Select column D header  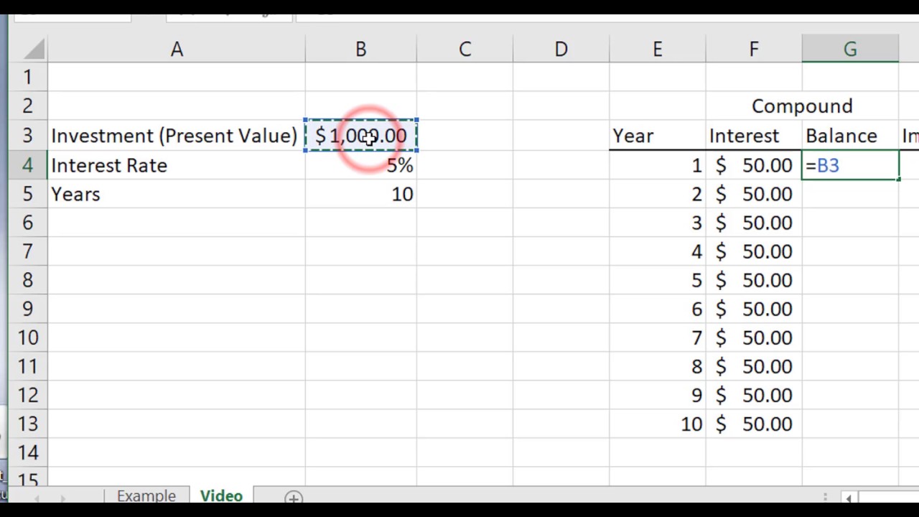(561, 49)
